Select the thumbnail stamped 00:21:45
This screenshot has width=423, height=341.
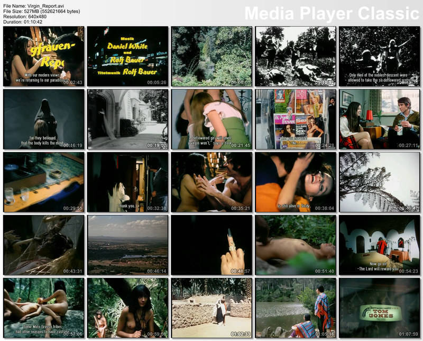tap(212, 119)
